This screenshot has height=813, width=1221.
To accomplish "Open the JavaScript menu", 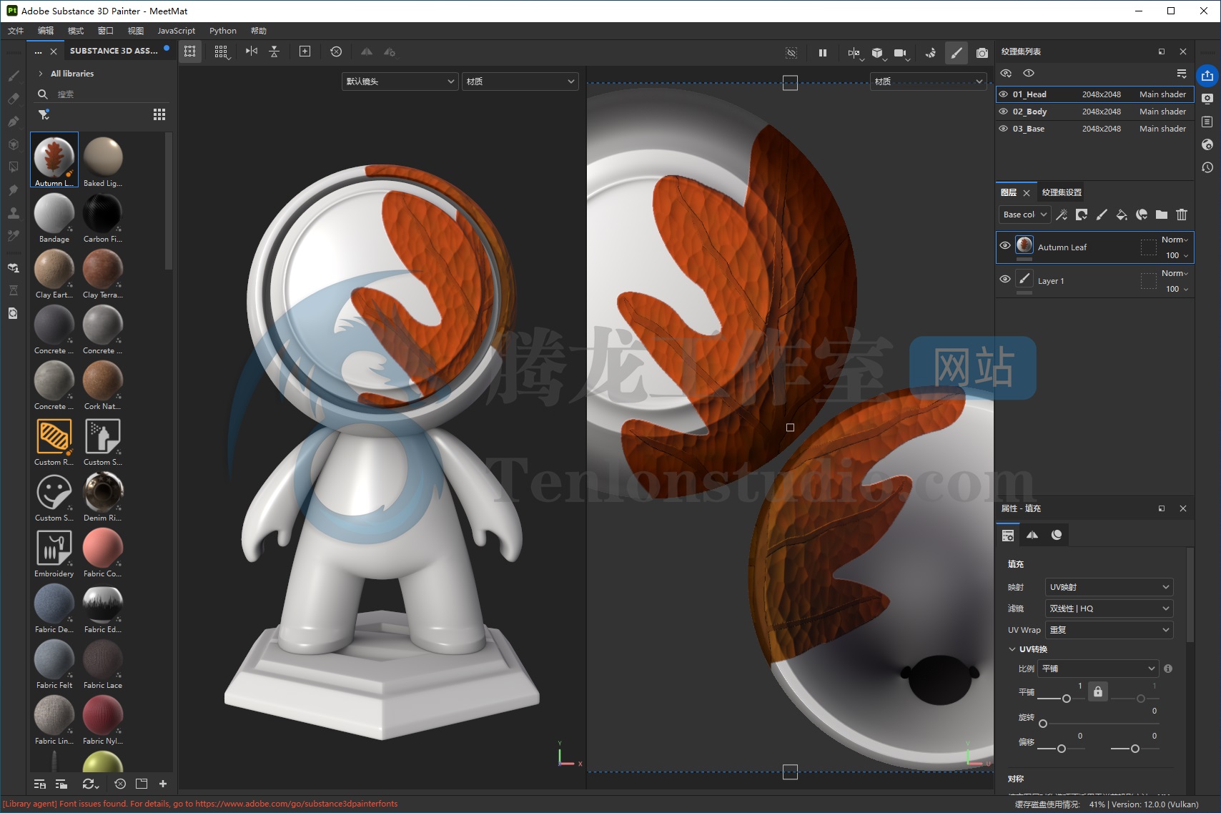I will 176,31.
